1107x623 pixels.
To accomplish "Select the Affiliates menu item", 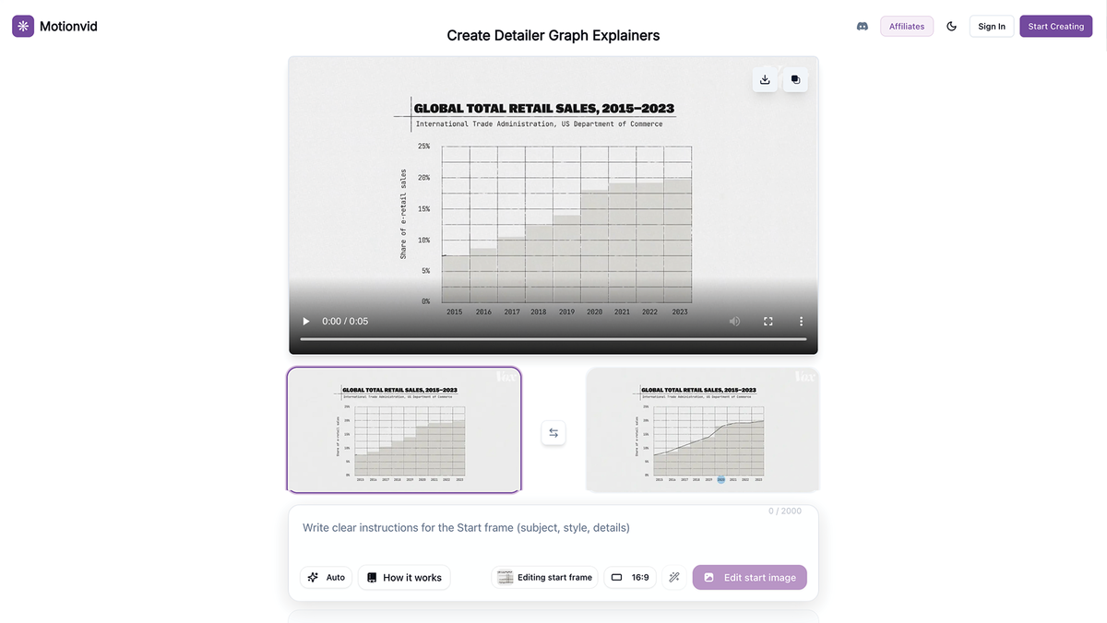I will 906,26.
